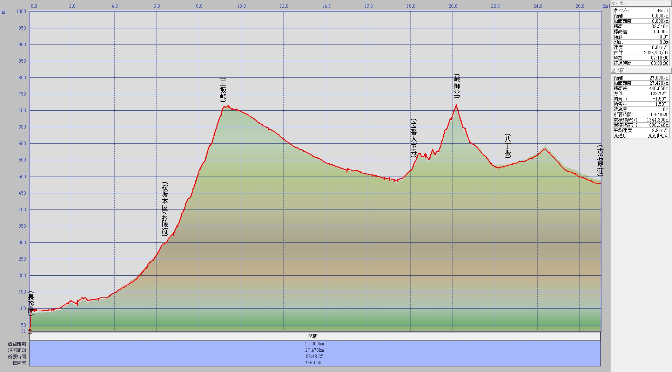The image size is (672, 372).
Task: Click the 44番大宝寺 waypoint label
Action: click(414, 137)
